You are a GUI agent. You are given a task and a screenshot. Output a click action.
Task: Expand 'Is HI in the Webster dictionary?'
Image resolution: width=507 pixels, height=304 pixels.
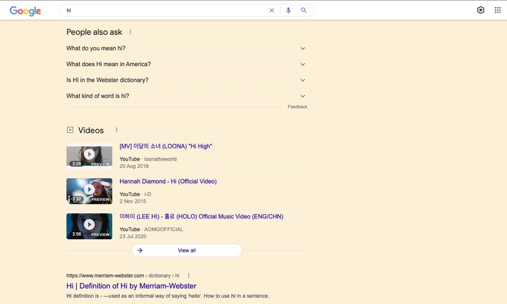pos(187,80)
